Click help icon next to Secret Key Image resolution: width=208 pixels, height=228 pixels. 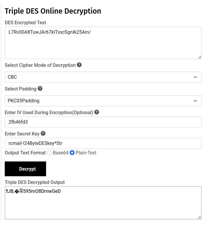(43, 133)
